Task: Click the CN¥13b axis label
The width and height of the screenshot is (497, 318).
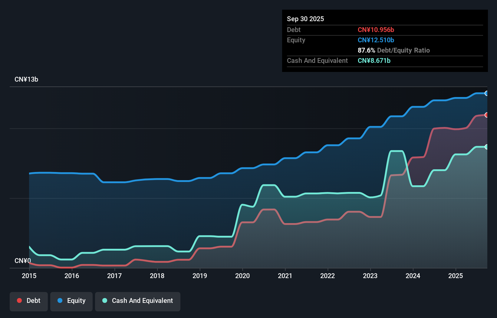Action: (x=27, y=79)
